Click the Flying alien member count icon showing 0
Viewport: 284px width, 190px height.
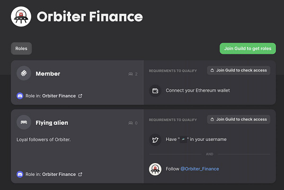(x=131, y=123)
